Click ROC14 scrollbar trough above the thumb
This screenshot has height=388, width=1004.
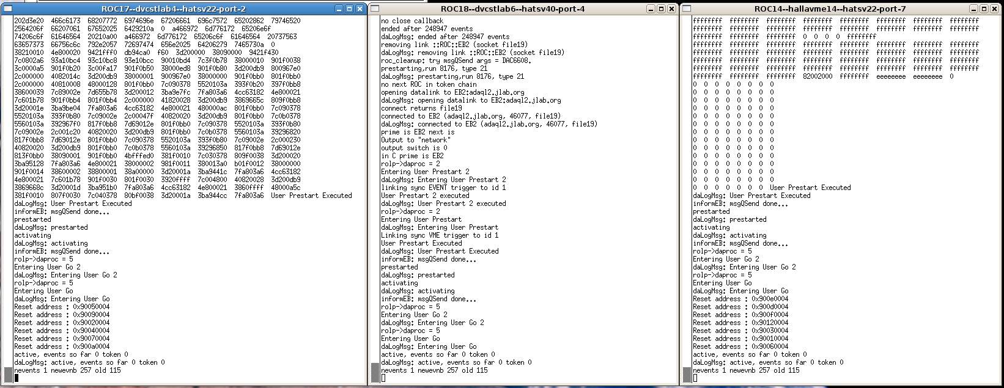tap(687, 191)
